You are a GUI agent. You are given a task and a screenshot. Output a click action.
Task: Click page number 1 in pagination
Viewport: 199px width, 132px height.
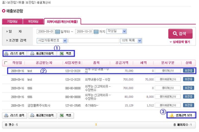[96, 125]
